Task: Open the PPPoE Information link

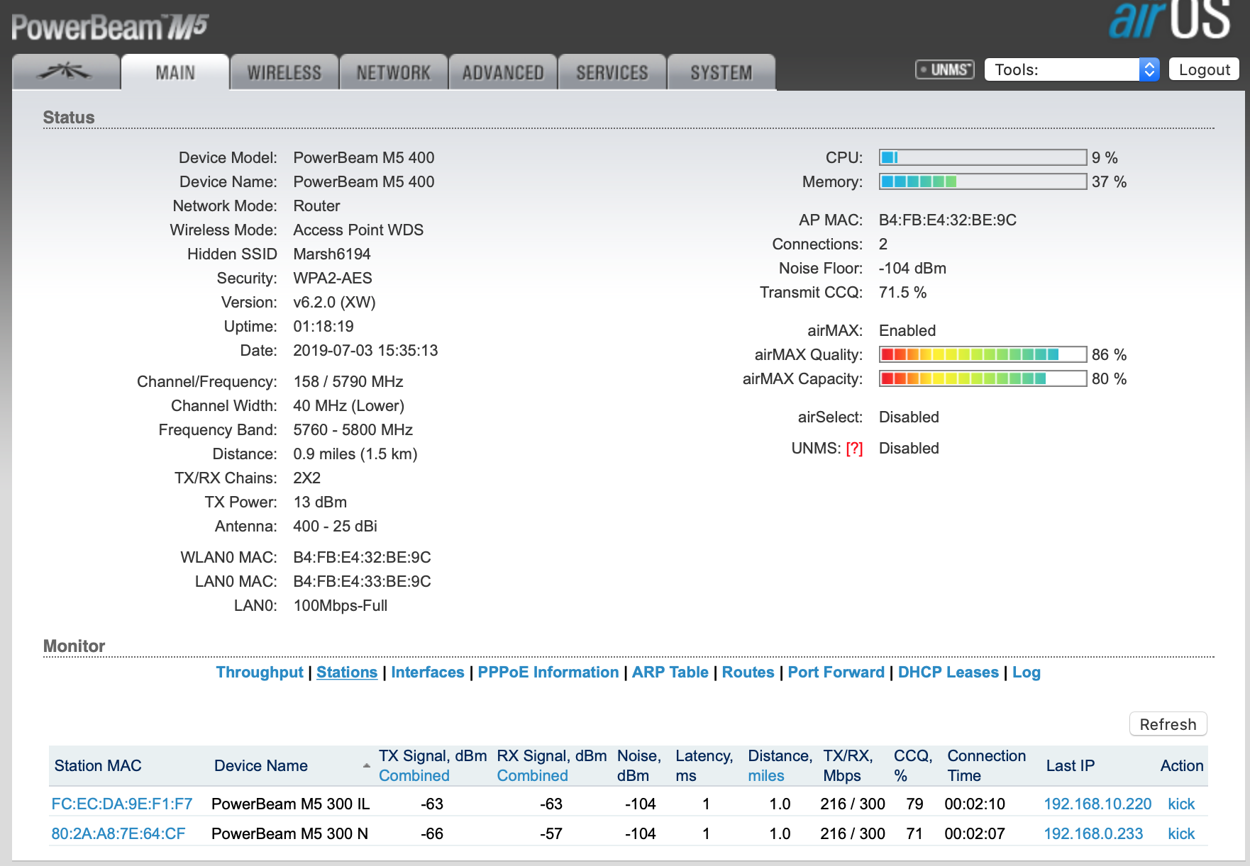Action: (548, 673)
